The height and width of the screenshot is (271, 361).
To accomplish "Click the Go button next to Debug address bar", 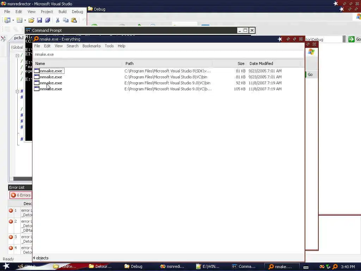I will click(354, 39).
